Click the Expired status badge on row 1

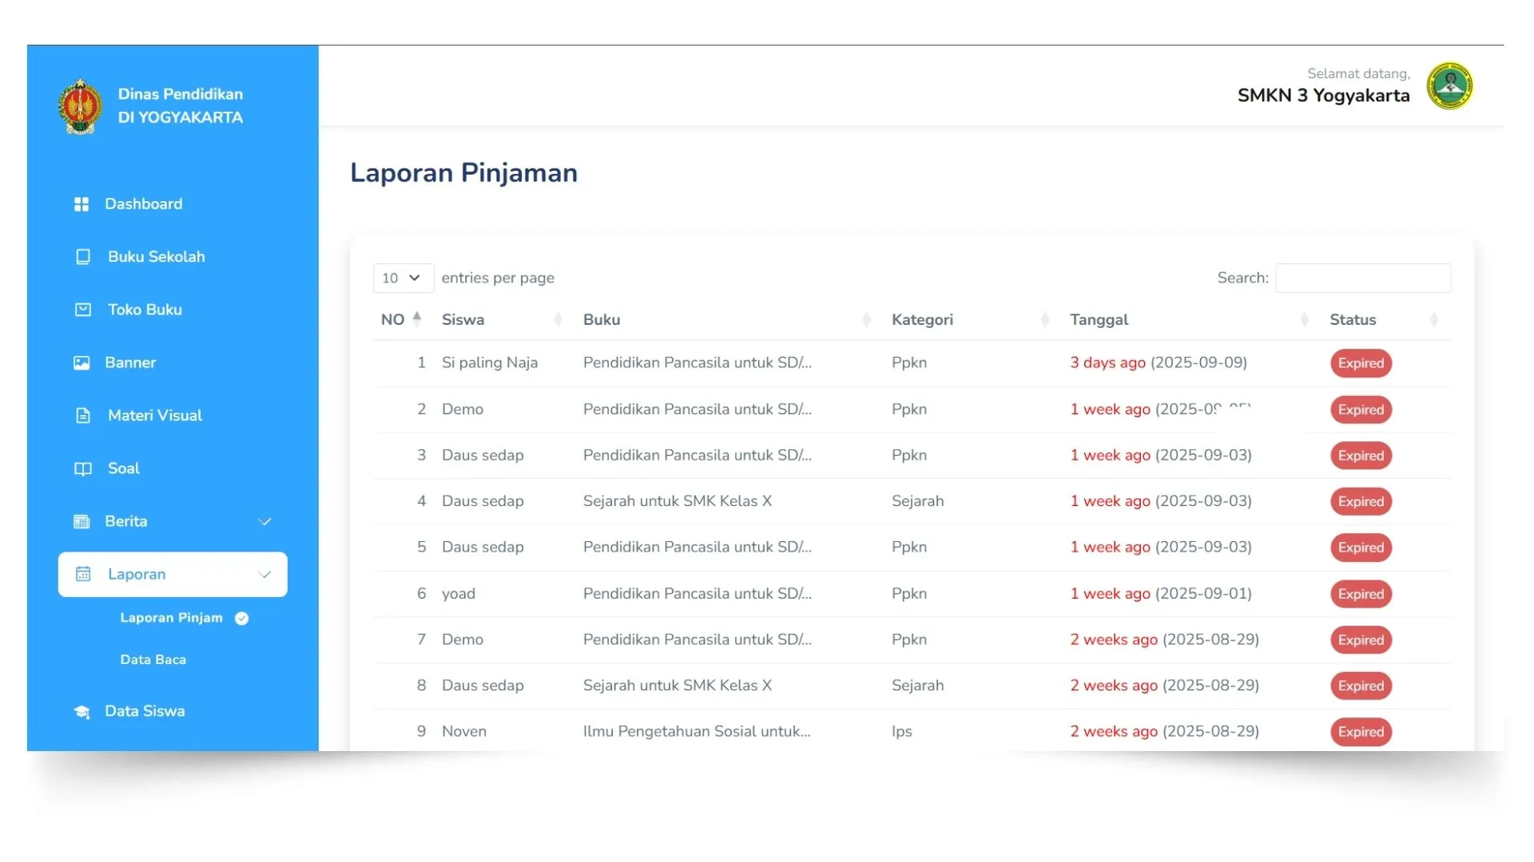1361,363
